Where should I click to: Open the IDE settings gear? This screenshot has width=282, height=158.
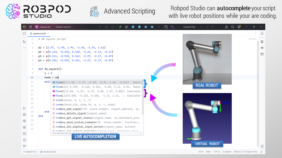coord(239,27)
